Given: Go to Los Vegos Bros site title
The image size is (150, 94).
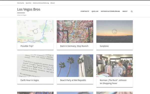Looking at the screenshot, I should [x=29, y=9].
